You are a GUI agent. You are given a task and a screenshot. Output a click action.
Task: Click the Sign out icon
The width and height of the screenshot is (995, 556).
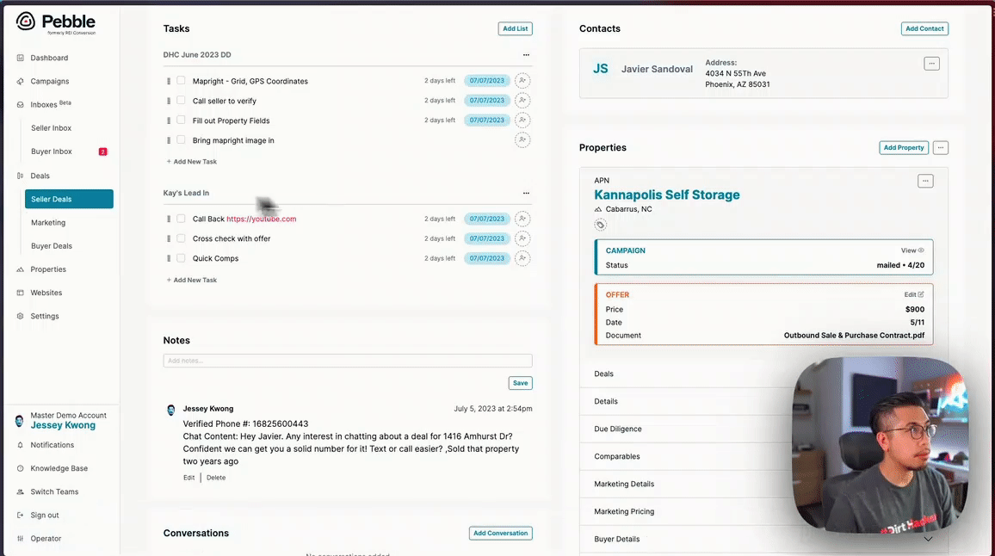21,516
